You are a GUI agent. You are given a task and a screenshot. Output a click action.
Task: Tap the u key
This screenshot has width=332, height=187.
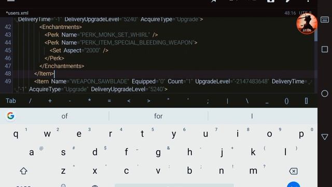[x=205, y=134]
